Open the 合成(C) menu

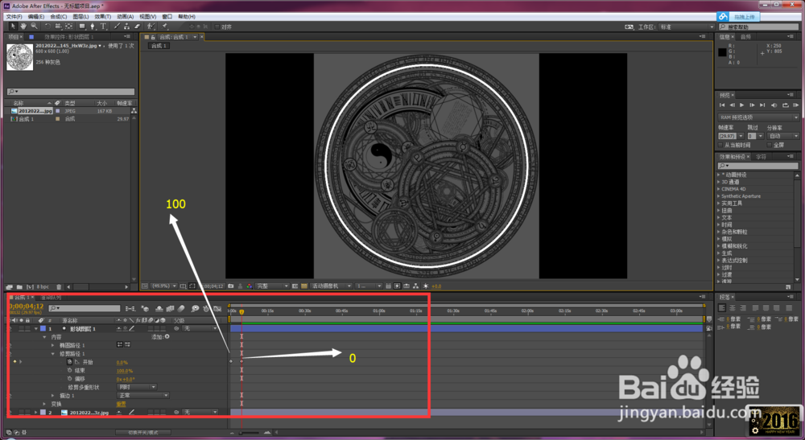click(59, 16)
